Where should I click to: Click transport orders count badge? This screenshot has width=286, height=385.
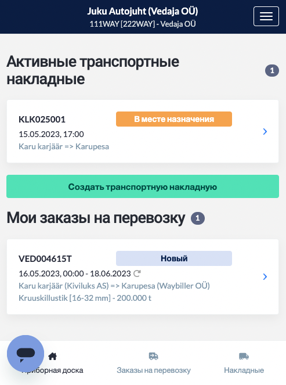tap(198, 218)
